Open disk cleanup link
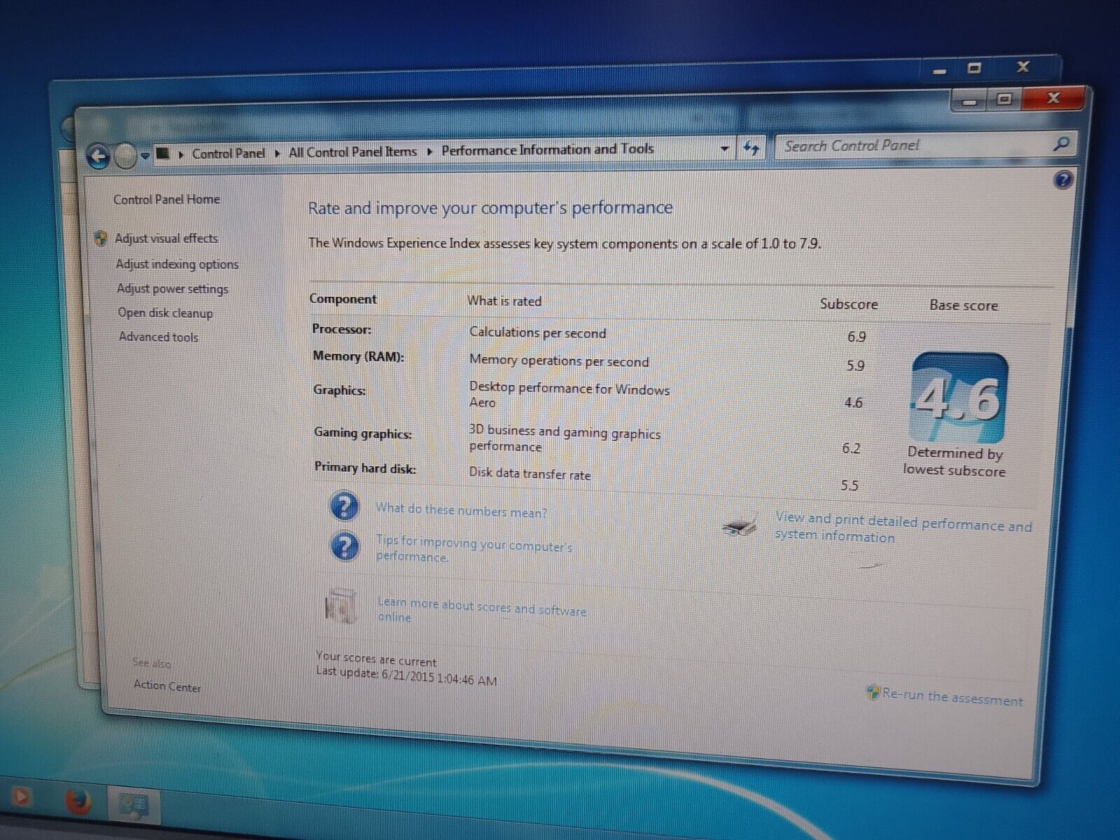This screenshot has height=840, width=1120. [x=165, y=313]
